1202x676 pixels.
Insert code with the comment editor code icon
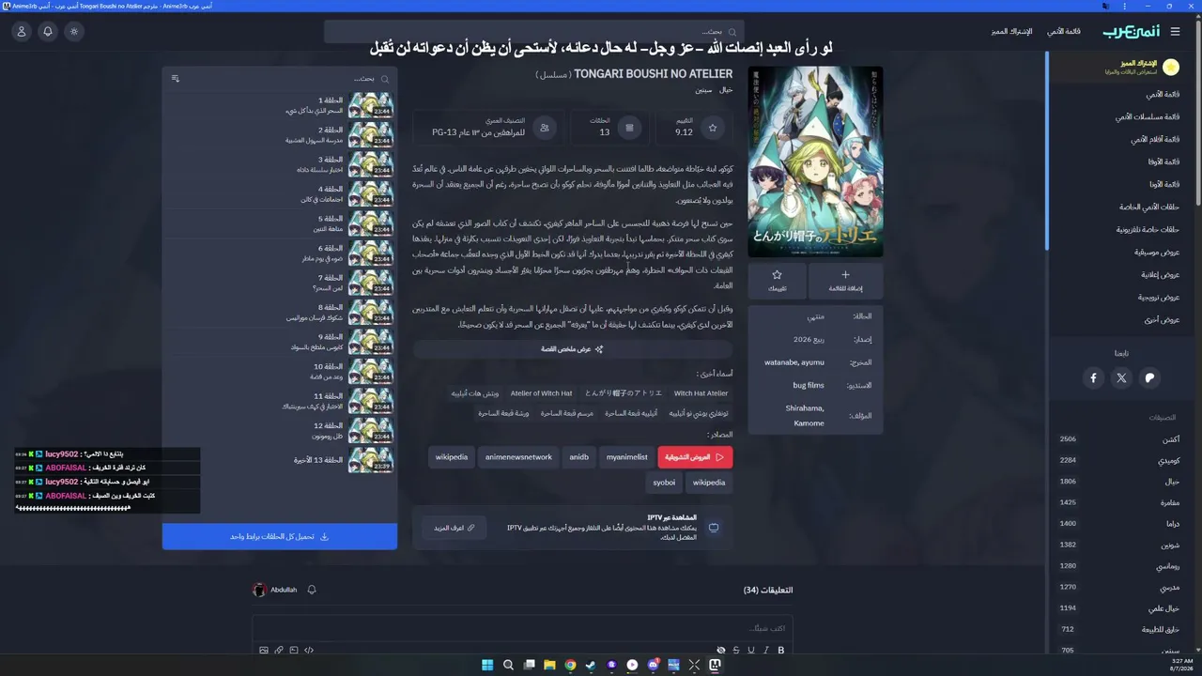pyautogui.click(x=309, y=650)
